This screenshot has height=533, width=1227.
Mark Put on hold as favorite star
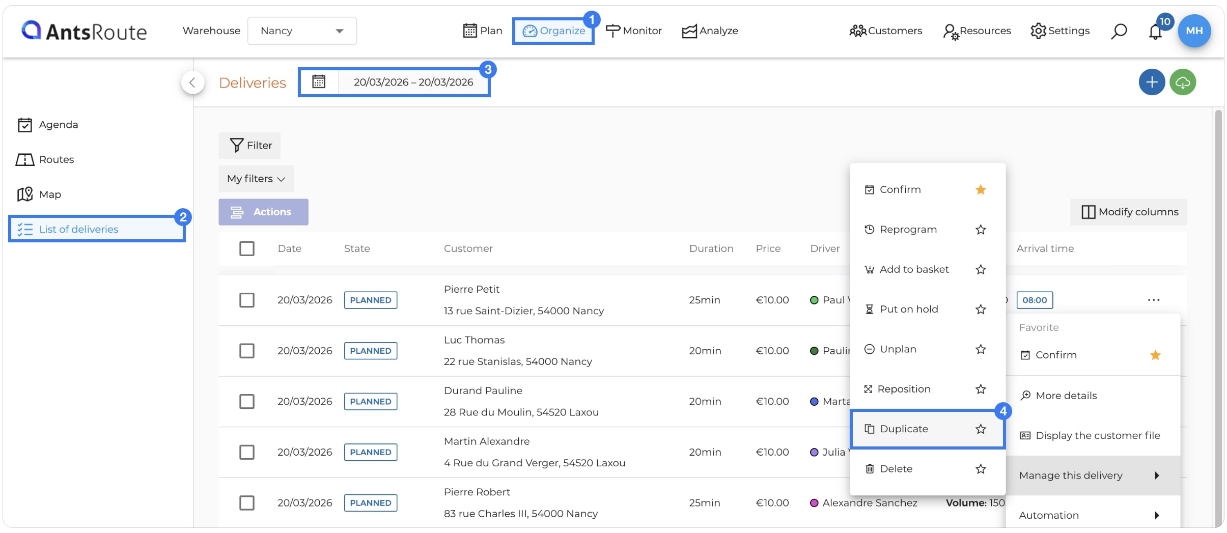(981, 309)
